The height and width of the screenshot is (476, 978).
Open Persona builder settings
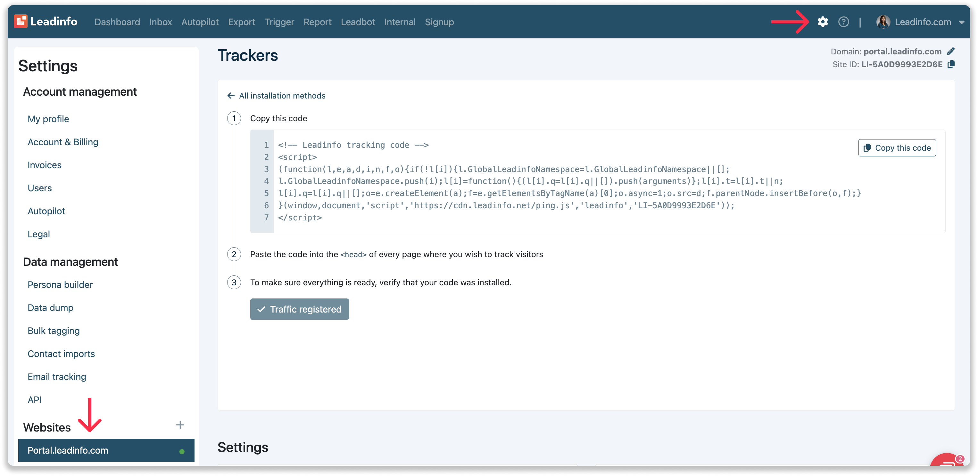(60, 285)
